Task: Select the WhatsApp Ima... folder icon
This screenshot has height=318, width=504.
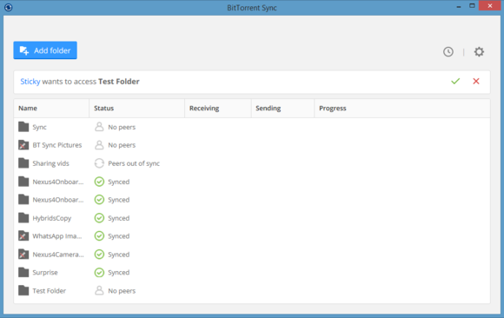Action: [x=23, y=235]
